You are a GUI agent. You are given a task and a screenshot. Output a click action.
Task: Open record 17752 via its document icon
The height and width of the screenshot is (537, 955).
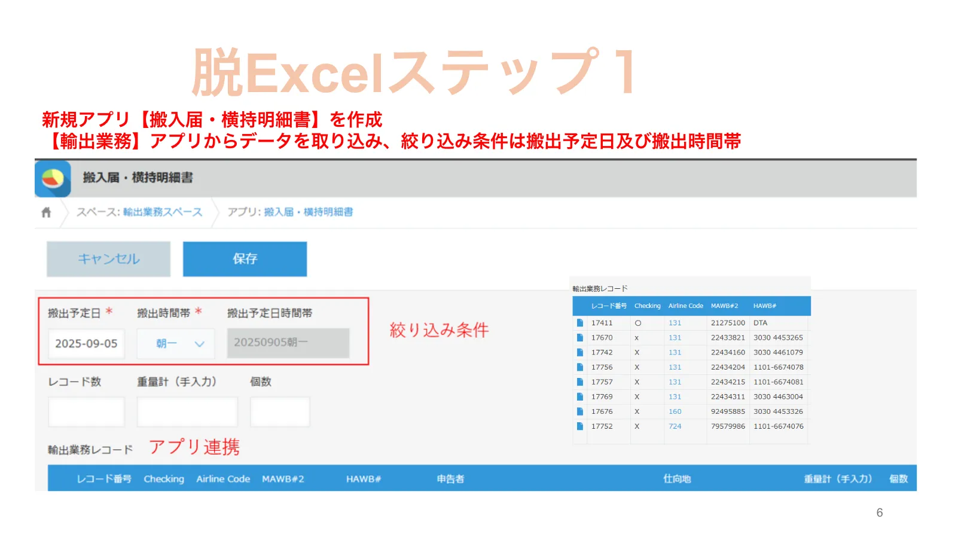click(x=579, y=426)
